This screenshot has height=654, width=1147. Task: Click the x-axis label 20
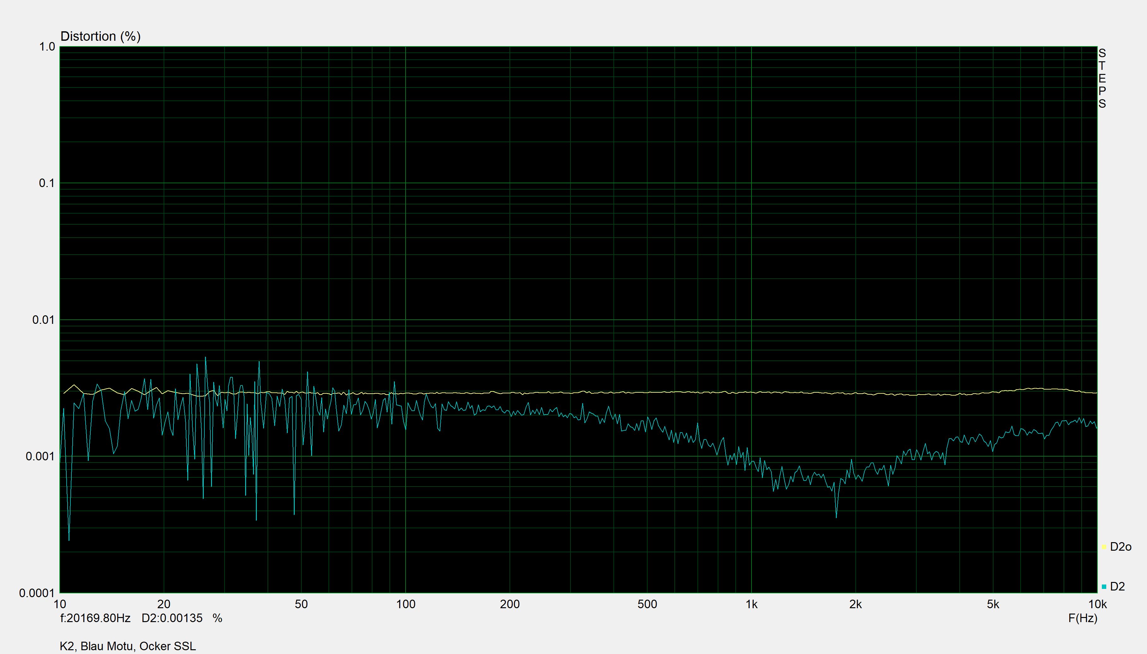coord(164,604)
